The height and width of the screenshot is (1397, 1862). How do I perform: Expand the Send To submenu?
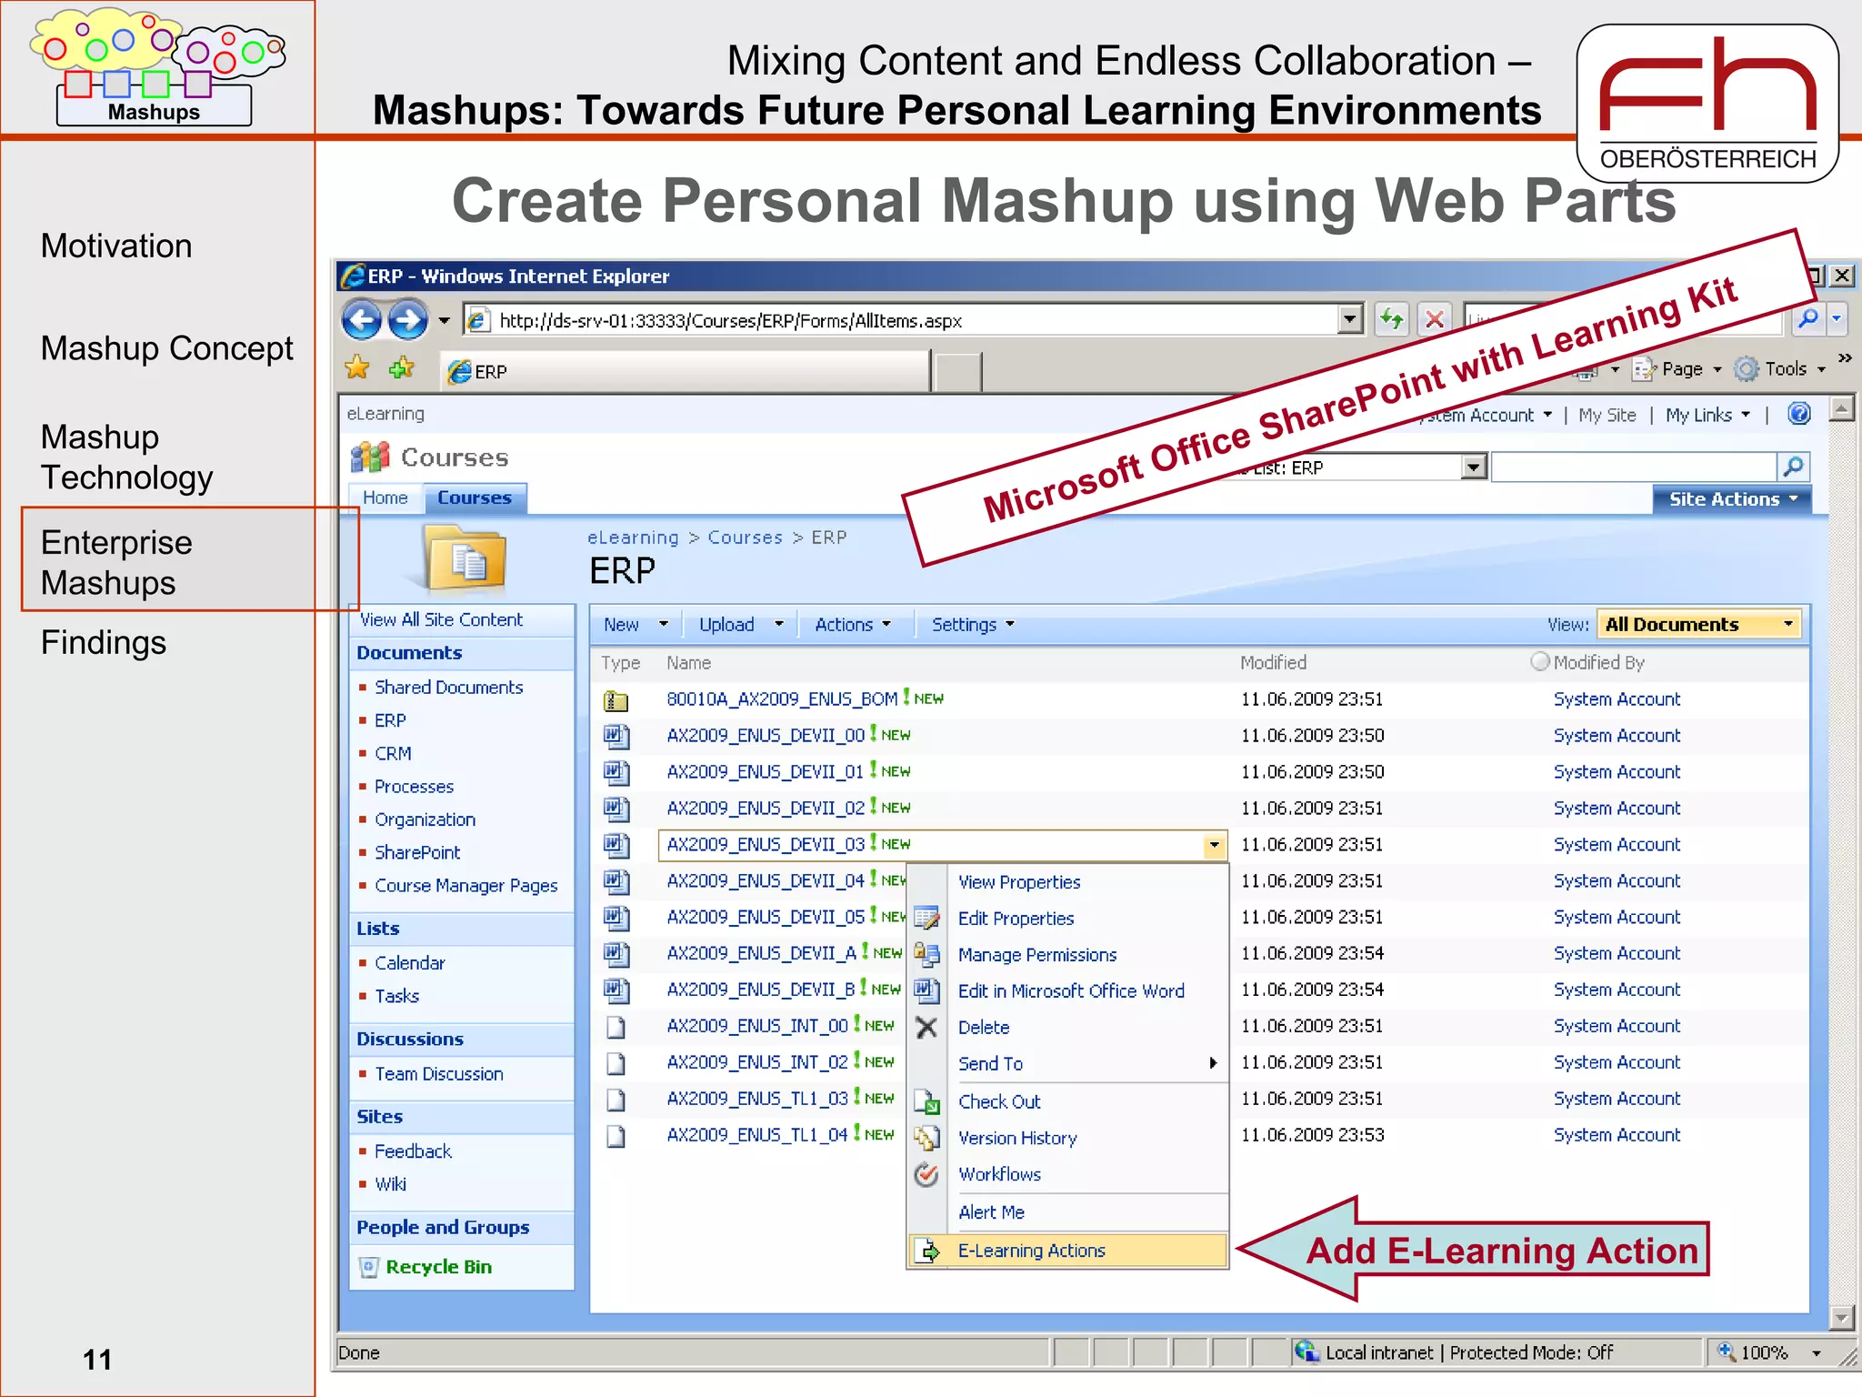(1213, 1063)
